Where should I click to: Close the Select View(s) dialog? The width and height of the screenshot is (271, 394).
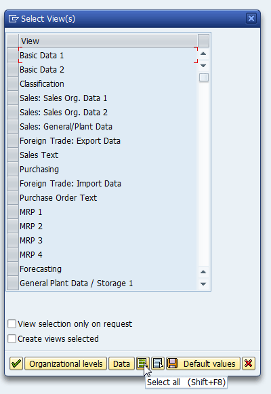[x=251, y=18]
